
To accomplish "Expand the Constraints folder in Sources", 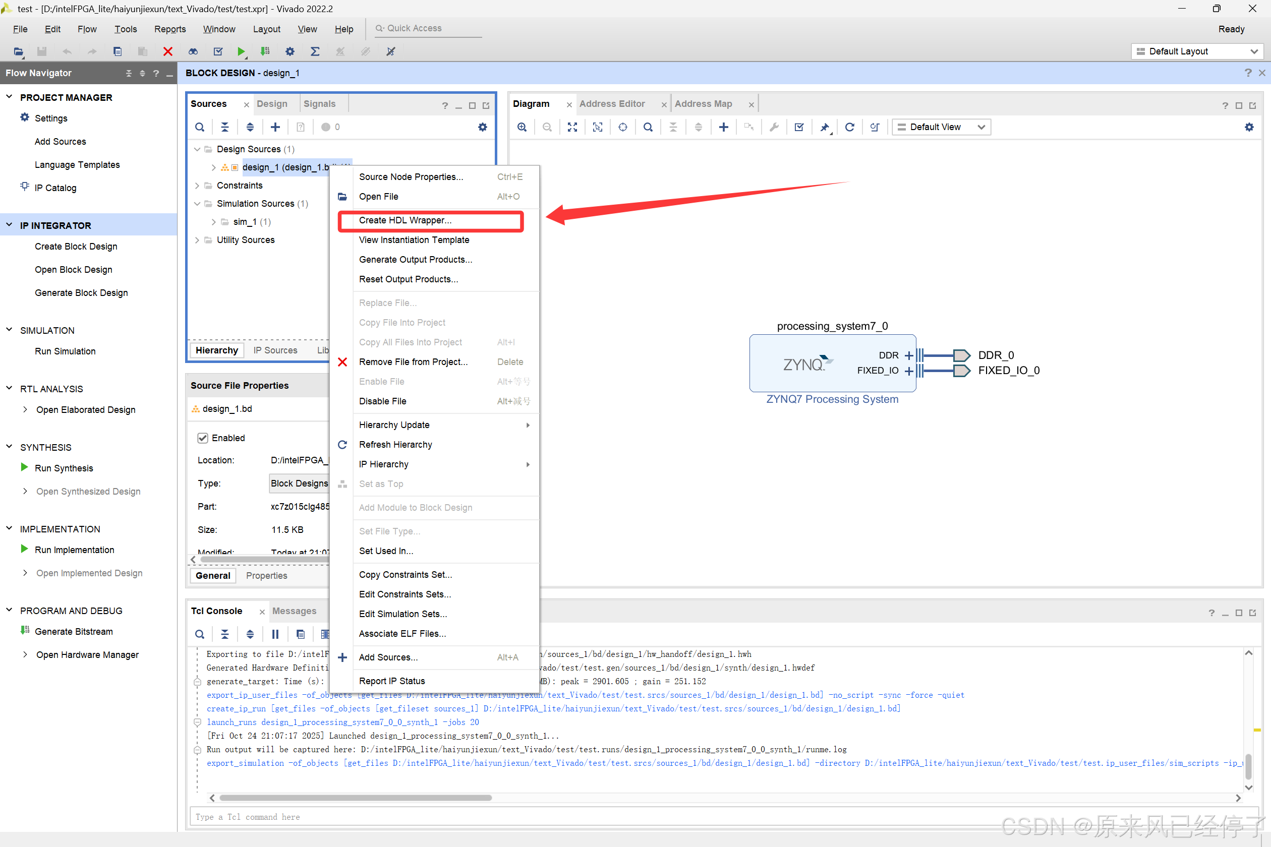I will click(197, 186).
